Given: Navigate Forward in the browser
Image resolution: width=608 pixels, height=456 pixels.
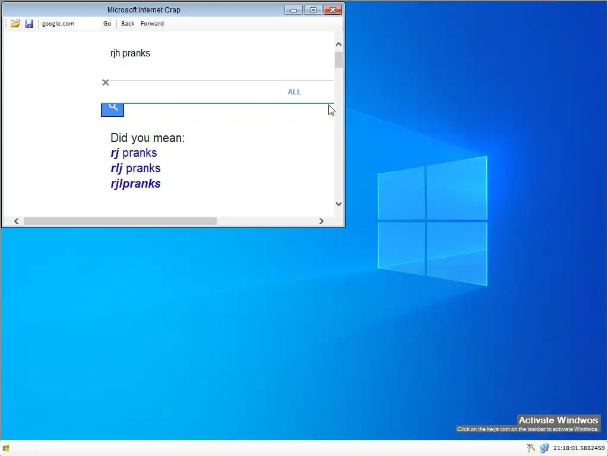Looking at the screenshot, I should coord(152,24).
